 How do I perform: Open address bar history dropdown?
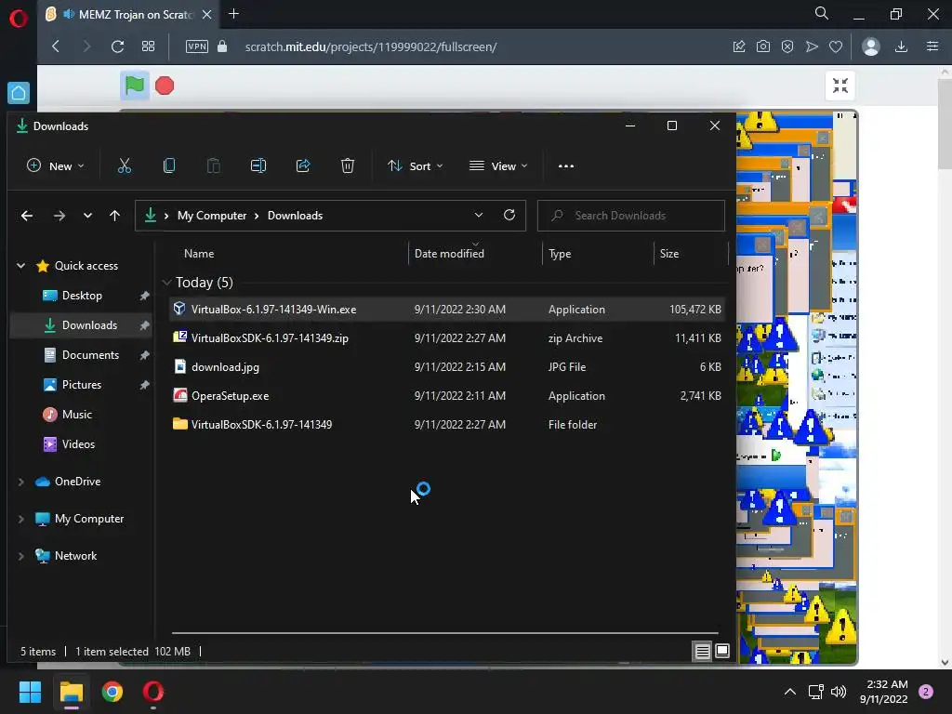(479, 215)
